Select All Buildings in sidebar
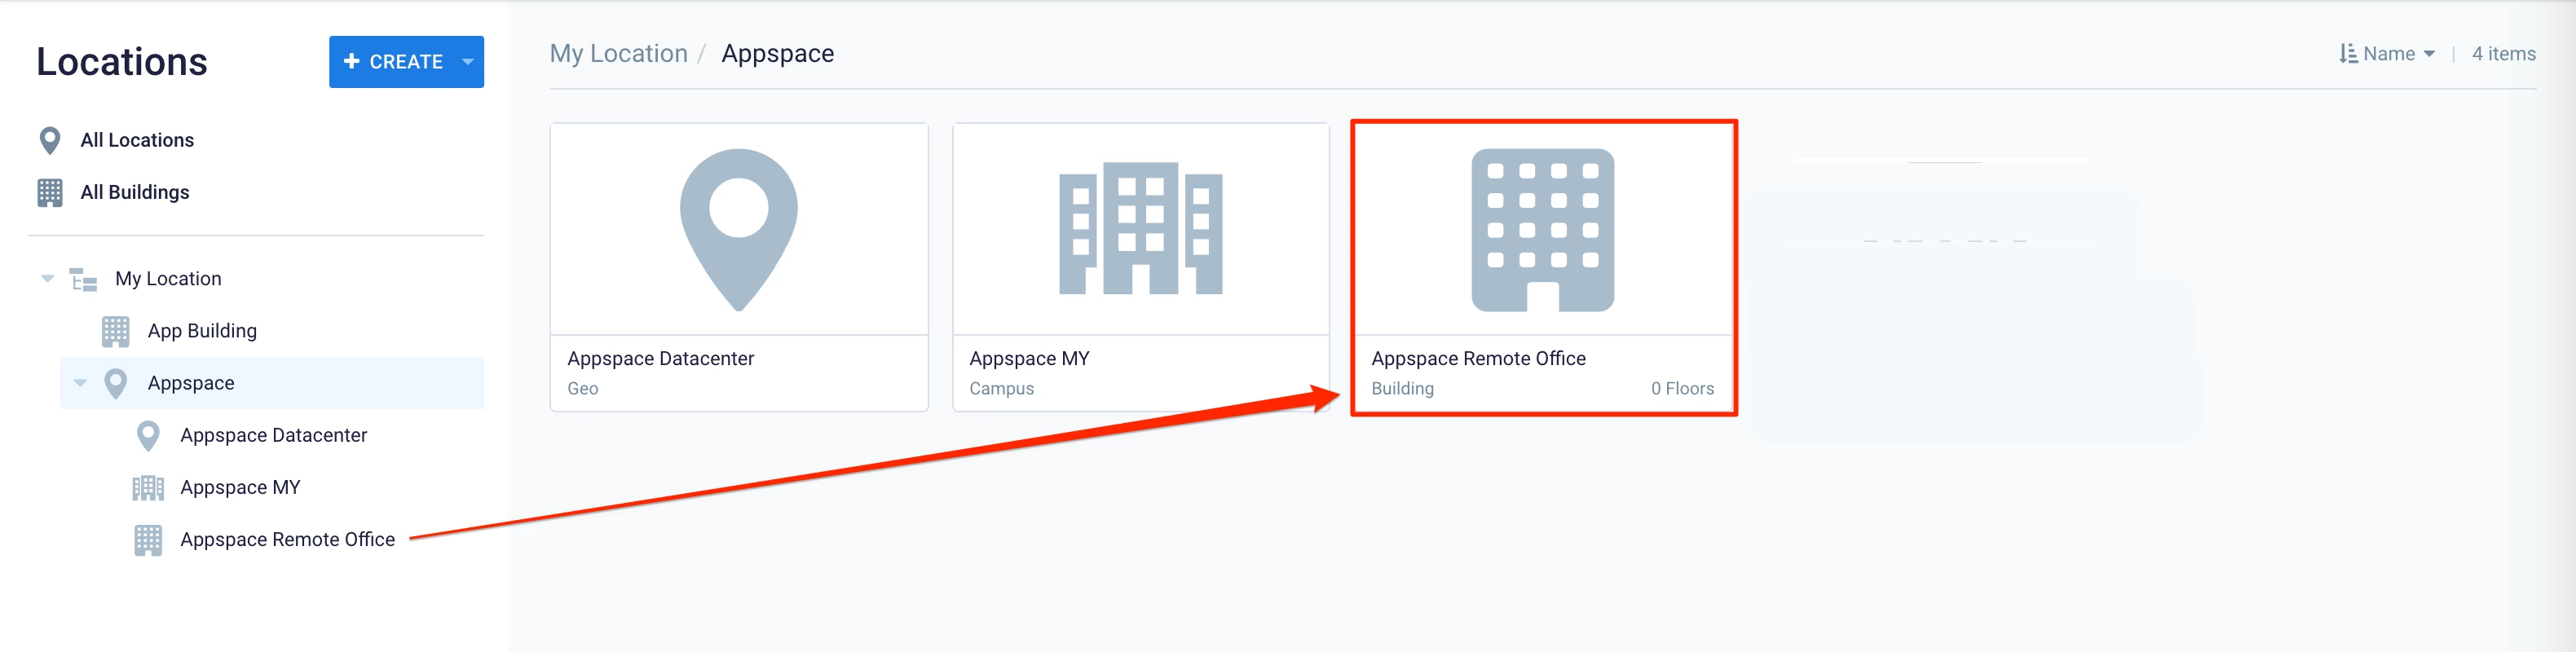The width and height of the screenshot is (2576, 652). click(135, 192)
